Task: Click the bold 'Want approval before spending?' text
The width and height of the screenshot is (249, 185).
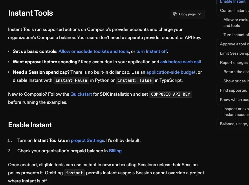Action: click(x=46, y=62)
